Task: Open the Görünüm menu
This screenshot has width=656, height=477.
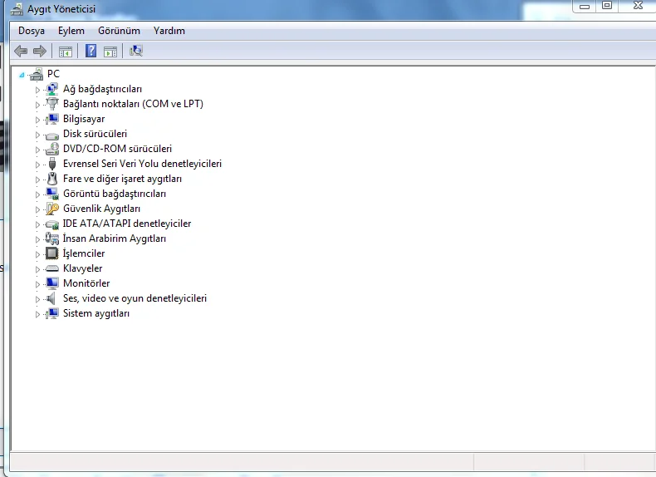Action: click(119, 31)
